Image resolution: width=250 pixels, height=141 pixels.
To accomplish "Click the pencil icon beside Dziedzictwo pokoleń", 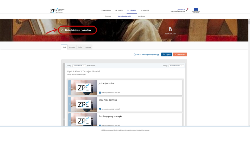I will 62,30.
